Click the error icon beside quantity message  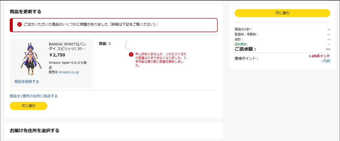pyautogui.click(x=131, y=54)
